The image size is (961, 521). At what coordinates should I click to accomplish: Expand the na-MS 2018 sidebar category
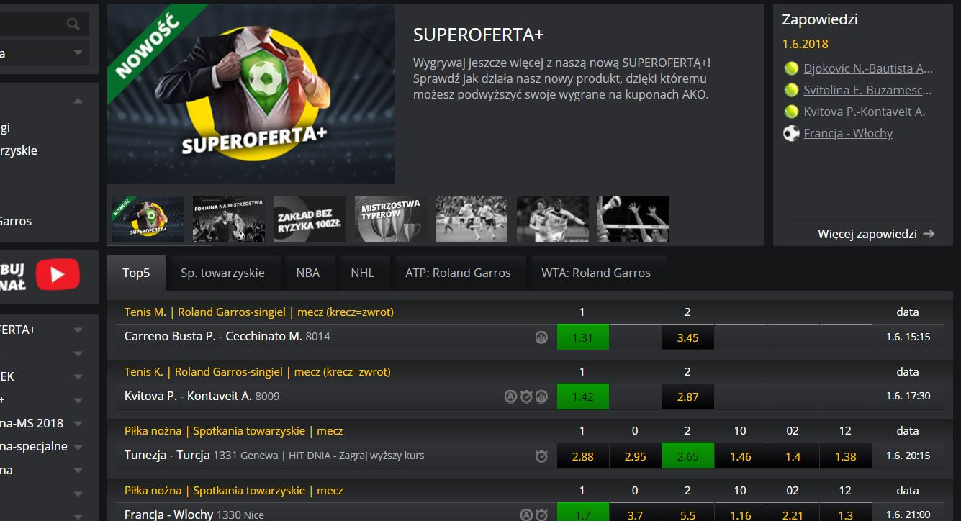click(x=78, y=424)
